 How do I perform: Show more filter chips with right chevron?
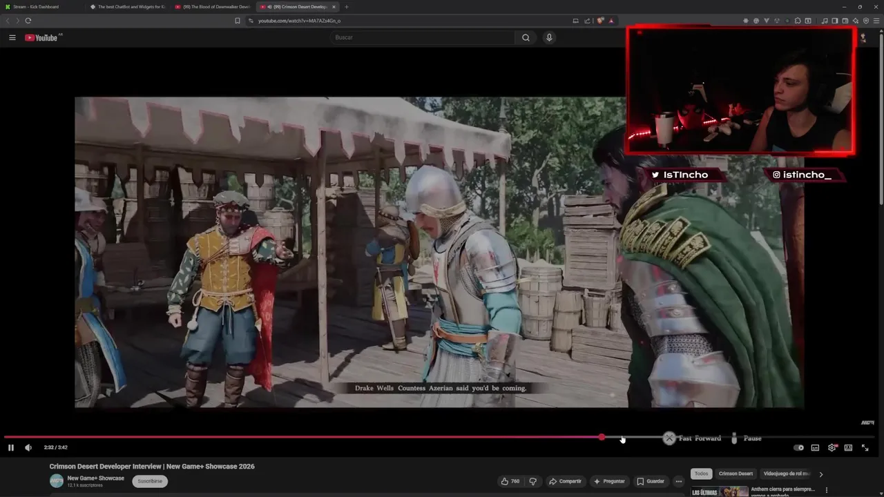tap(820, 474)
